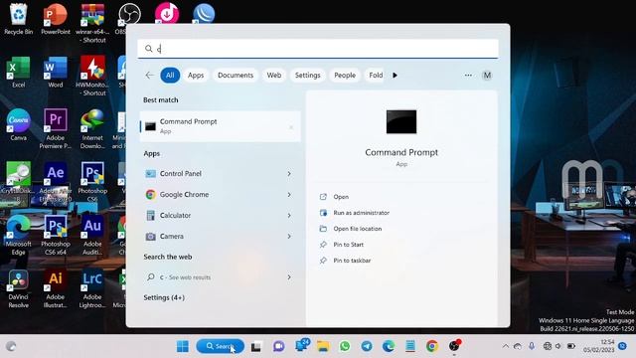The height and width of the screenshot is (358, 636).
Task: Open the search options ellipsis menu
Action: click(468, 76)
